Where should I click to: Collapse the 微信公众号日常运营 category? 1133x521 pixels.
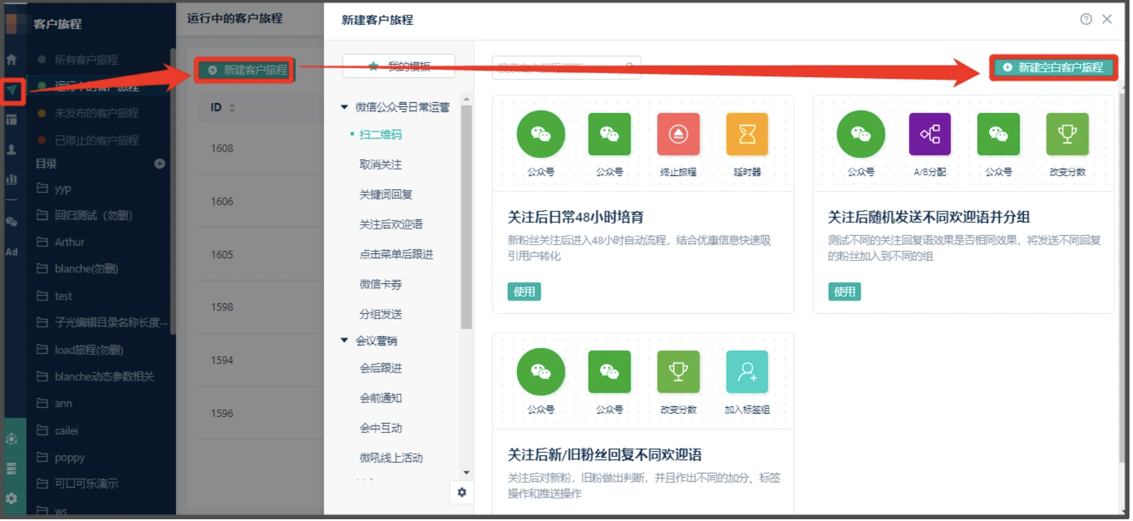pyautogui.click(x=346, y=107)
